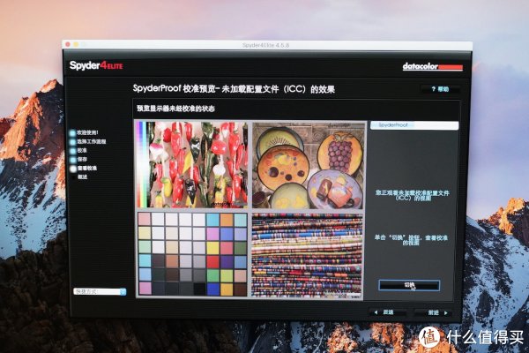
Task: Open the 快捷方式 shortcuts dropdown
Action: pyautogui.click(x=99, y=291)
